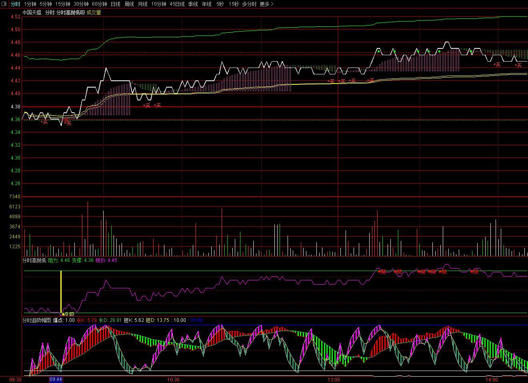The height and width of the screenshot is (383, 528).
Task: Click the 支撑: 4.36 value
Action: point(82,260)
